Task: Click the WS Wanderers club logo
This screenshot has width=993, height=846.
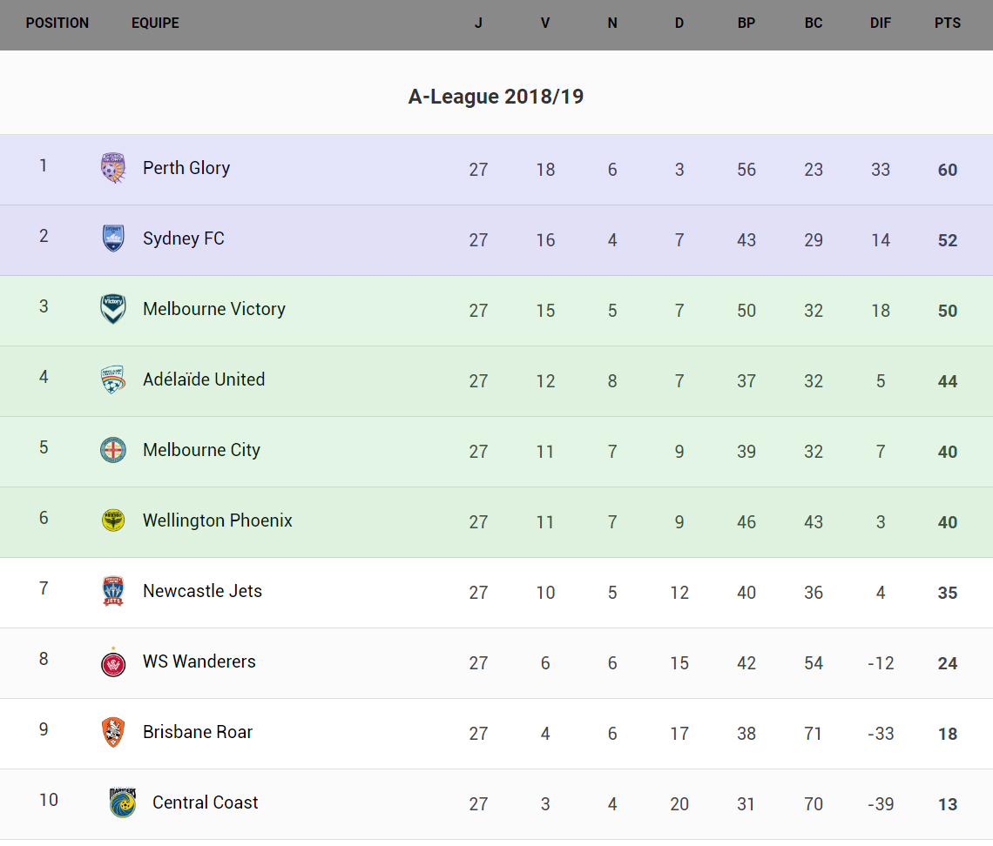Action: 113,662
